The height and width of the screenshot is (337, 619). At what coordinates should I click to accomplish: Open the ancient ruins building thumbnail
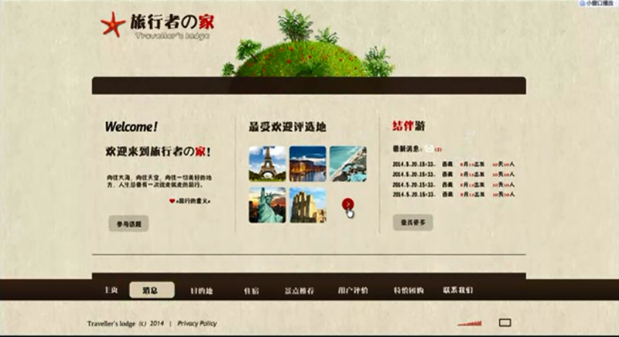pos(307,205)
